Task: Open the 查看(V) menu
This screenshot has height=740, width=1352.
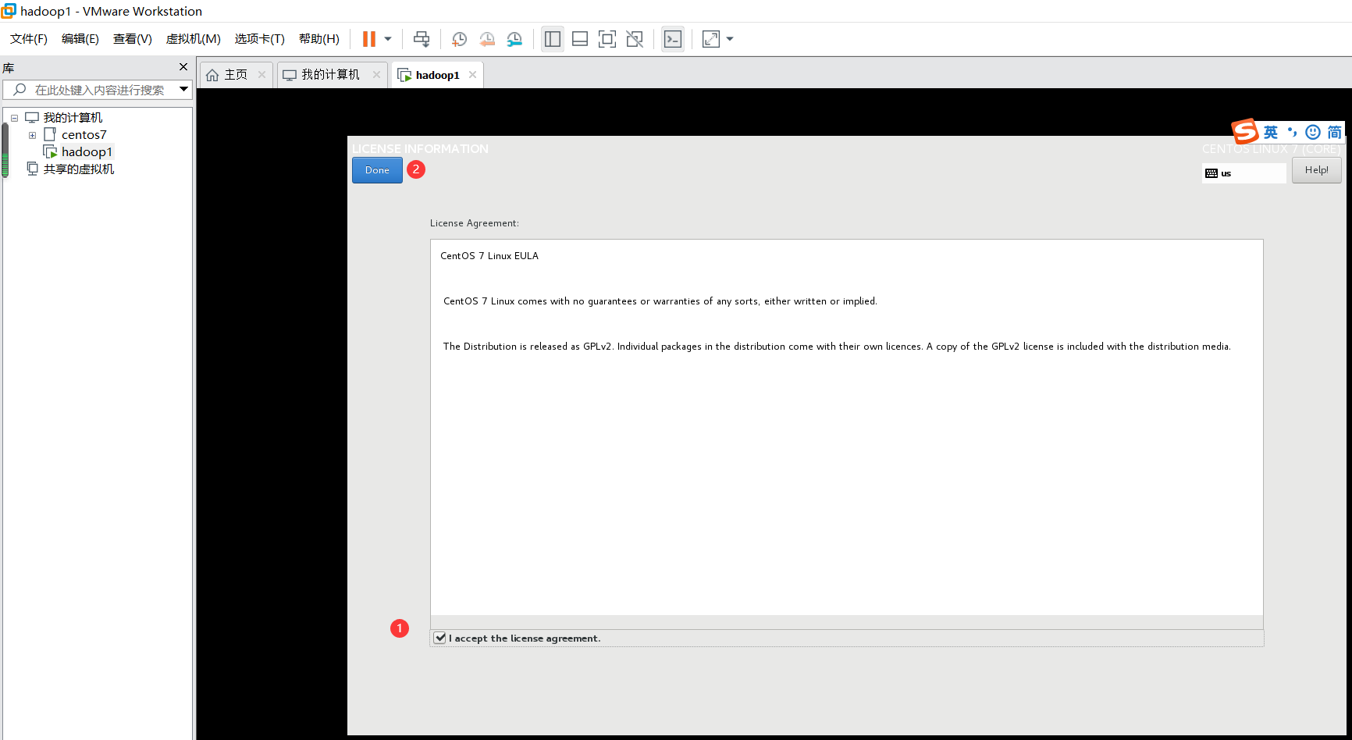Action: click(133, 39)
